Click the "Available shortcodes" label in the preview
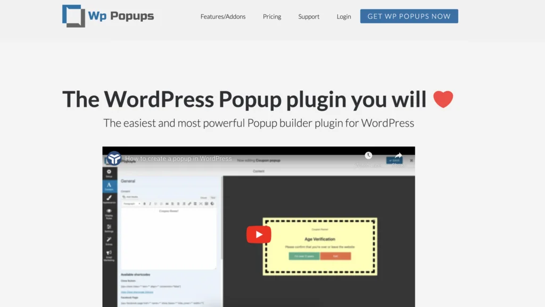Image resolution: width=545 pixels, height=307 pixels. pos(136,275)
